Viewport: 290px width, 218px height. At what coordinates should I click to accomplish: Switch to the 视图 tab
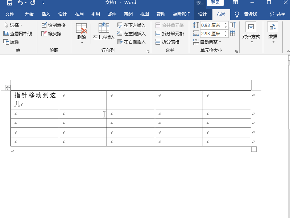click(x=145, y=14)
